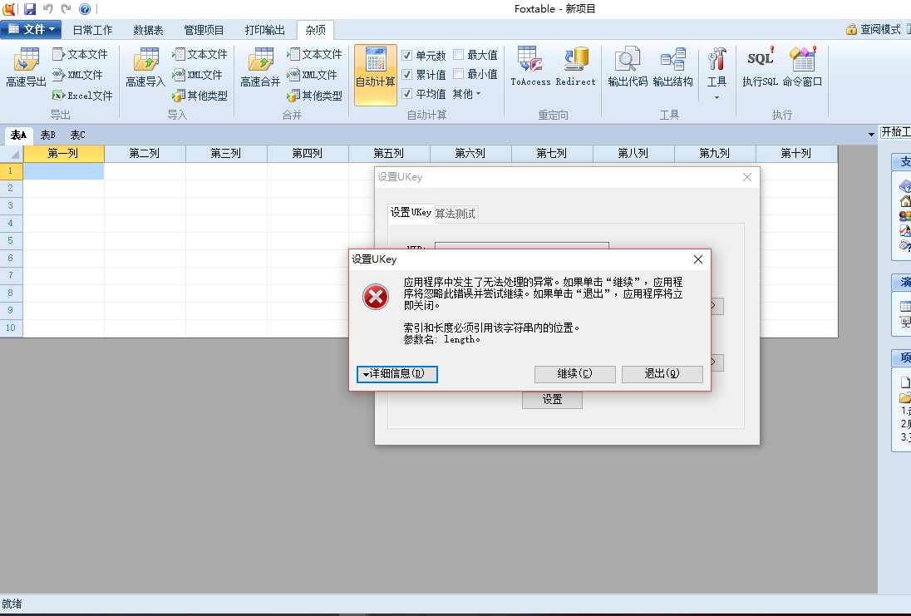Enable the 最大值 checkbox
The width and height of the screenshot is (911, 616).
458,55
